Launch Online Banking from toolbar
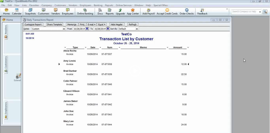270x133 pixels. click(x=85, y=12)
